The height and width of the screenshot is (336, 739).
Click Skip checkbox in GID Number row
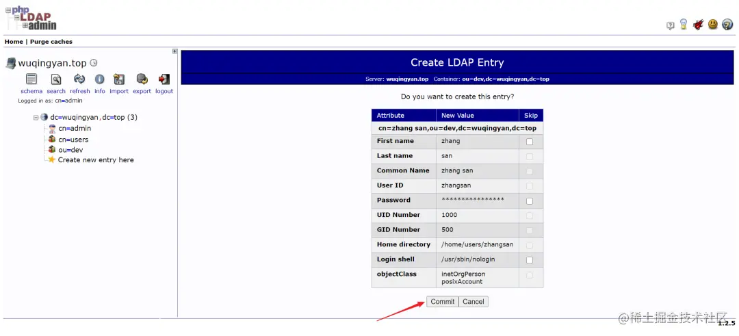point(530,231)
